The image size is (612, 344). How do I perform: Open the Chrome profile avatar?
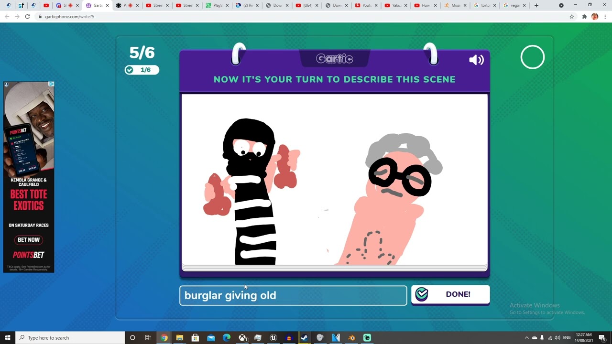pyautogui.click(x=595, y=16)
